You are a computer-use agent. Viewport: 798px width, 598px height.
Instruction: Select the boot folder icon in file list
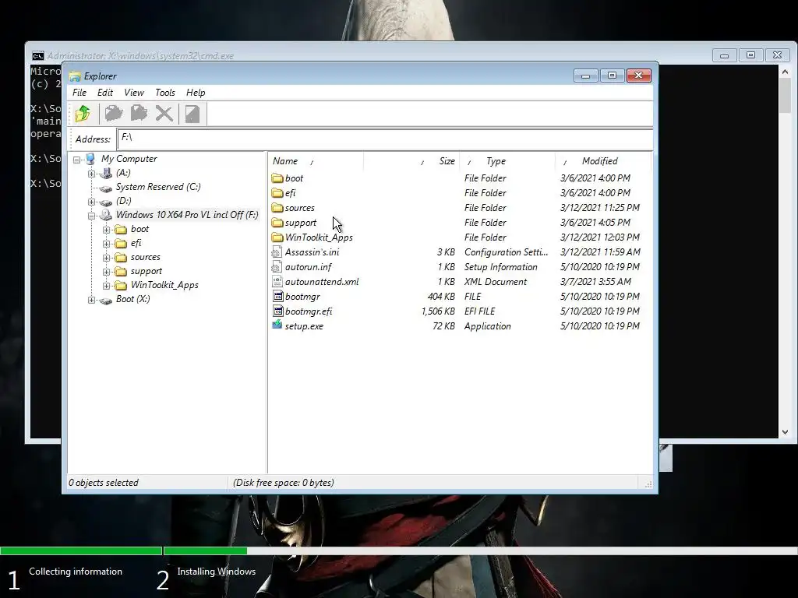point(277,178)
